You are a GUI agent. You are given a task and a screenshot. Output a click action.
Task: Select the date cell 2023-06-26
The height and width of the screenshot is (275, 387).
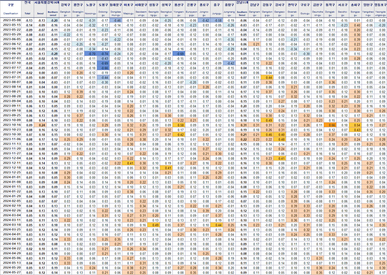click(x=12, y=53)
